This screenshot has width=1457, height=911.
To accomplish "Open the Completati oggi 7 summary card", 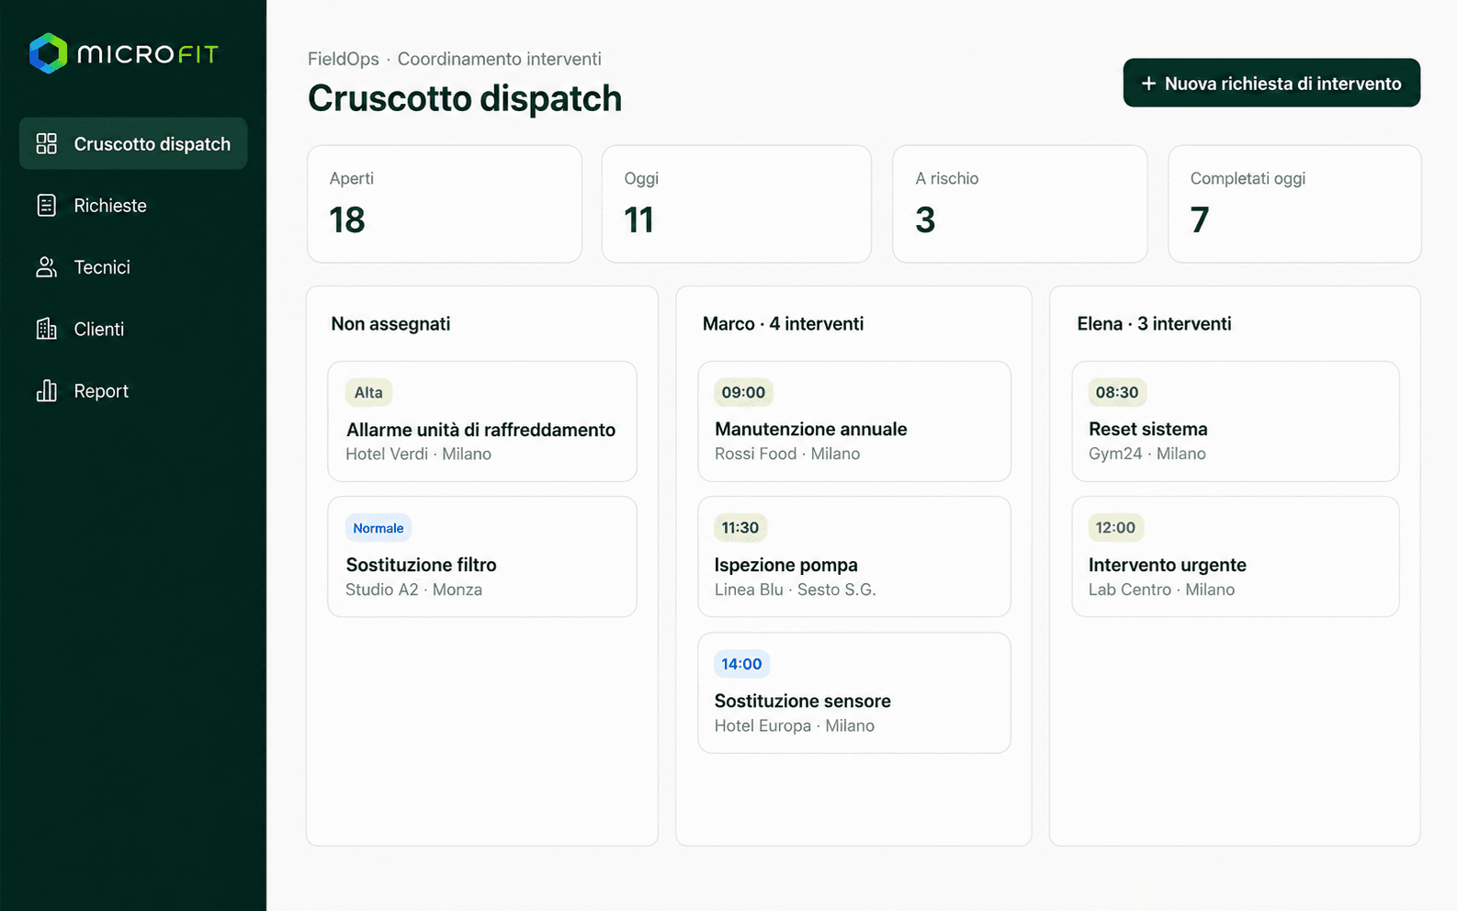I will point(1294,204).
